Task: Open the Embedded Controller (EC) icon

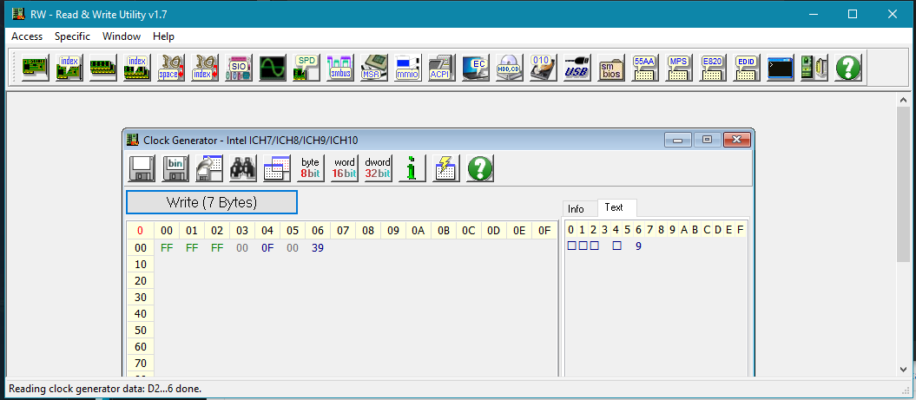Action: [x=476, y=68]
